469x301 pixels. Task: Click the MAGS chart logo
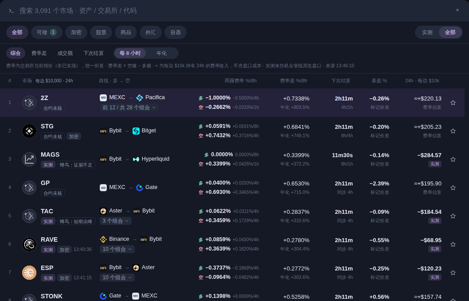[29, 159]
